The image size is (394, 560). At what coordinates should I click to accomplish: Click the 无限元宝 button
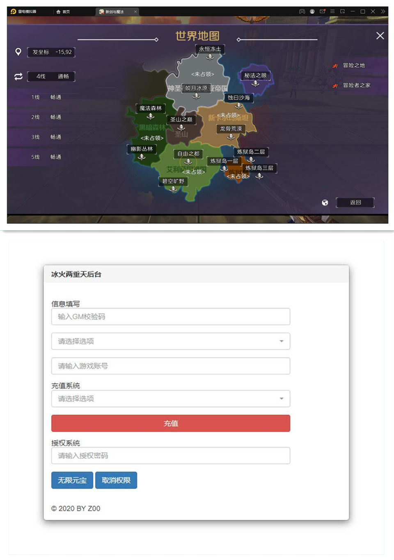[72, 480]
